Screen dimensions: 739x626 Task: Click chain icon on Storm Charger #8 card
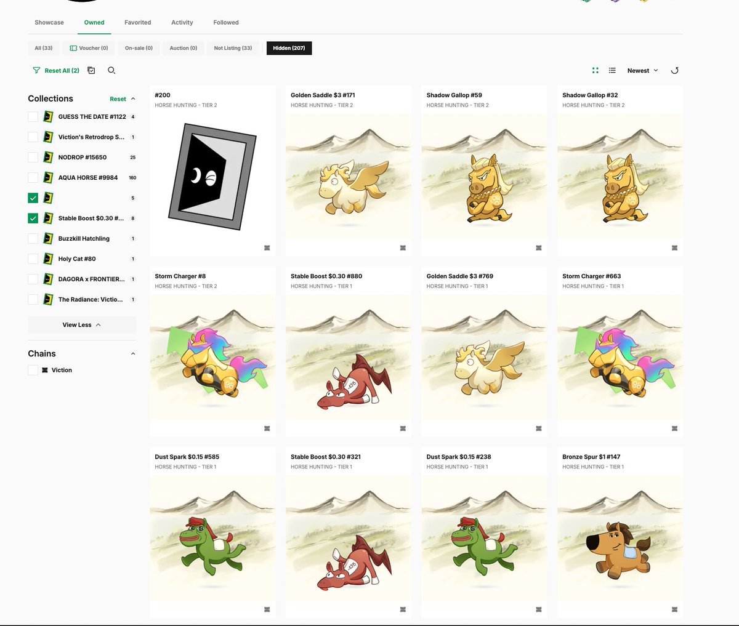click(x=267, y=428)
